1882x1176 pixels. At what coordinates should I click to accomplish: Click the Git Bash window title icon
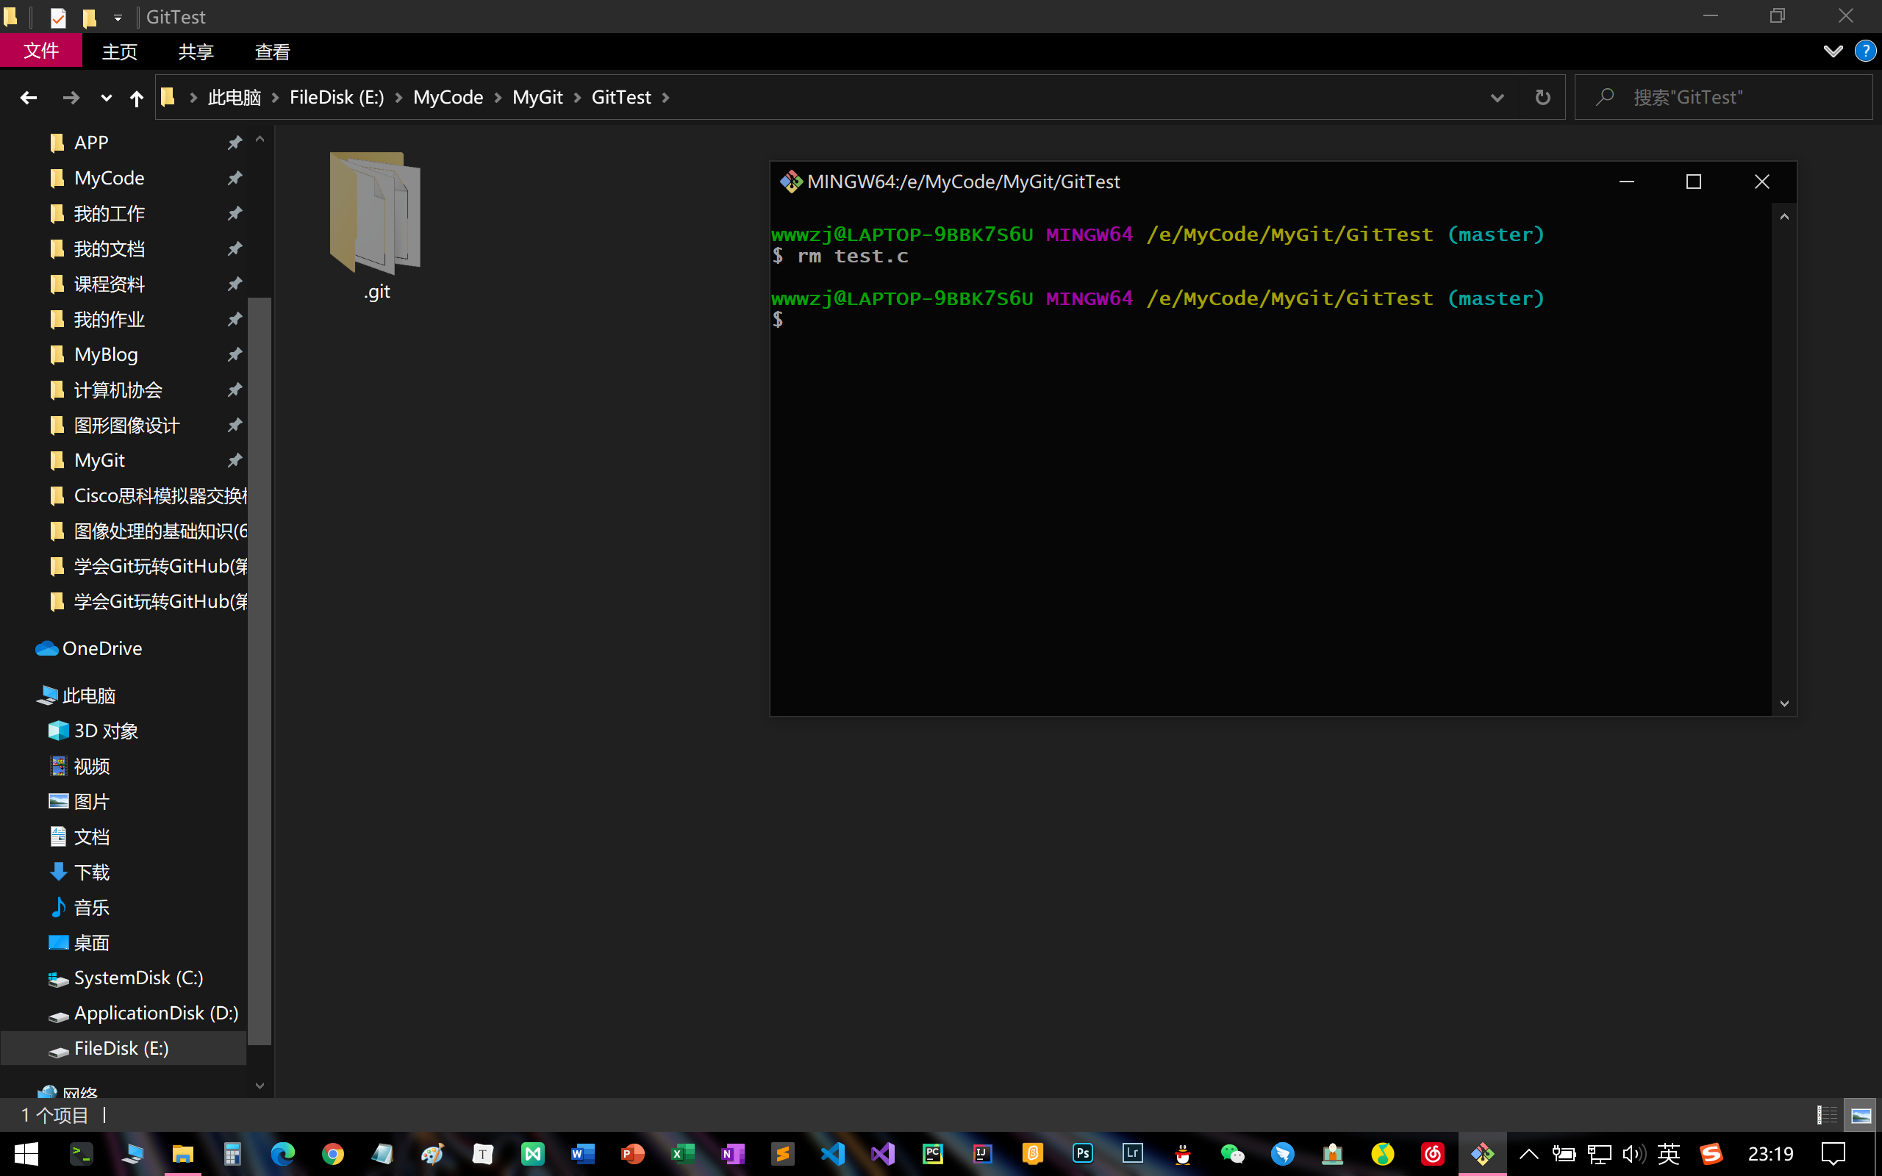791,182
